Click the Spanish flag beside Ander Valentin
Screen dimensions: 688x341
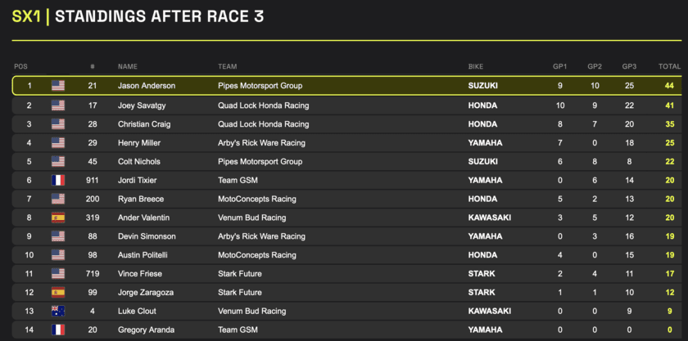tap(58, 218)
